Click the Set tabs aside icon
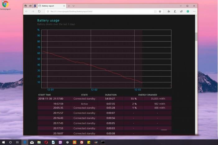The image size is (218, 145). 30,6
